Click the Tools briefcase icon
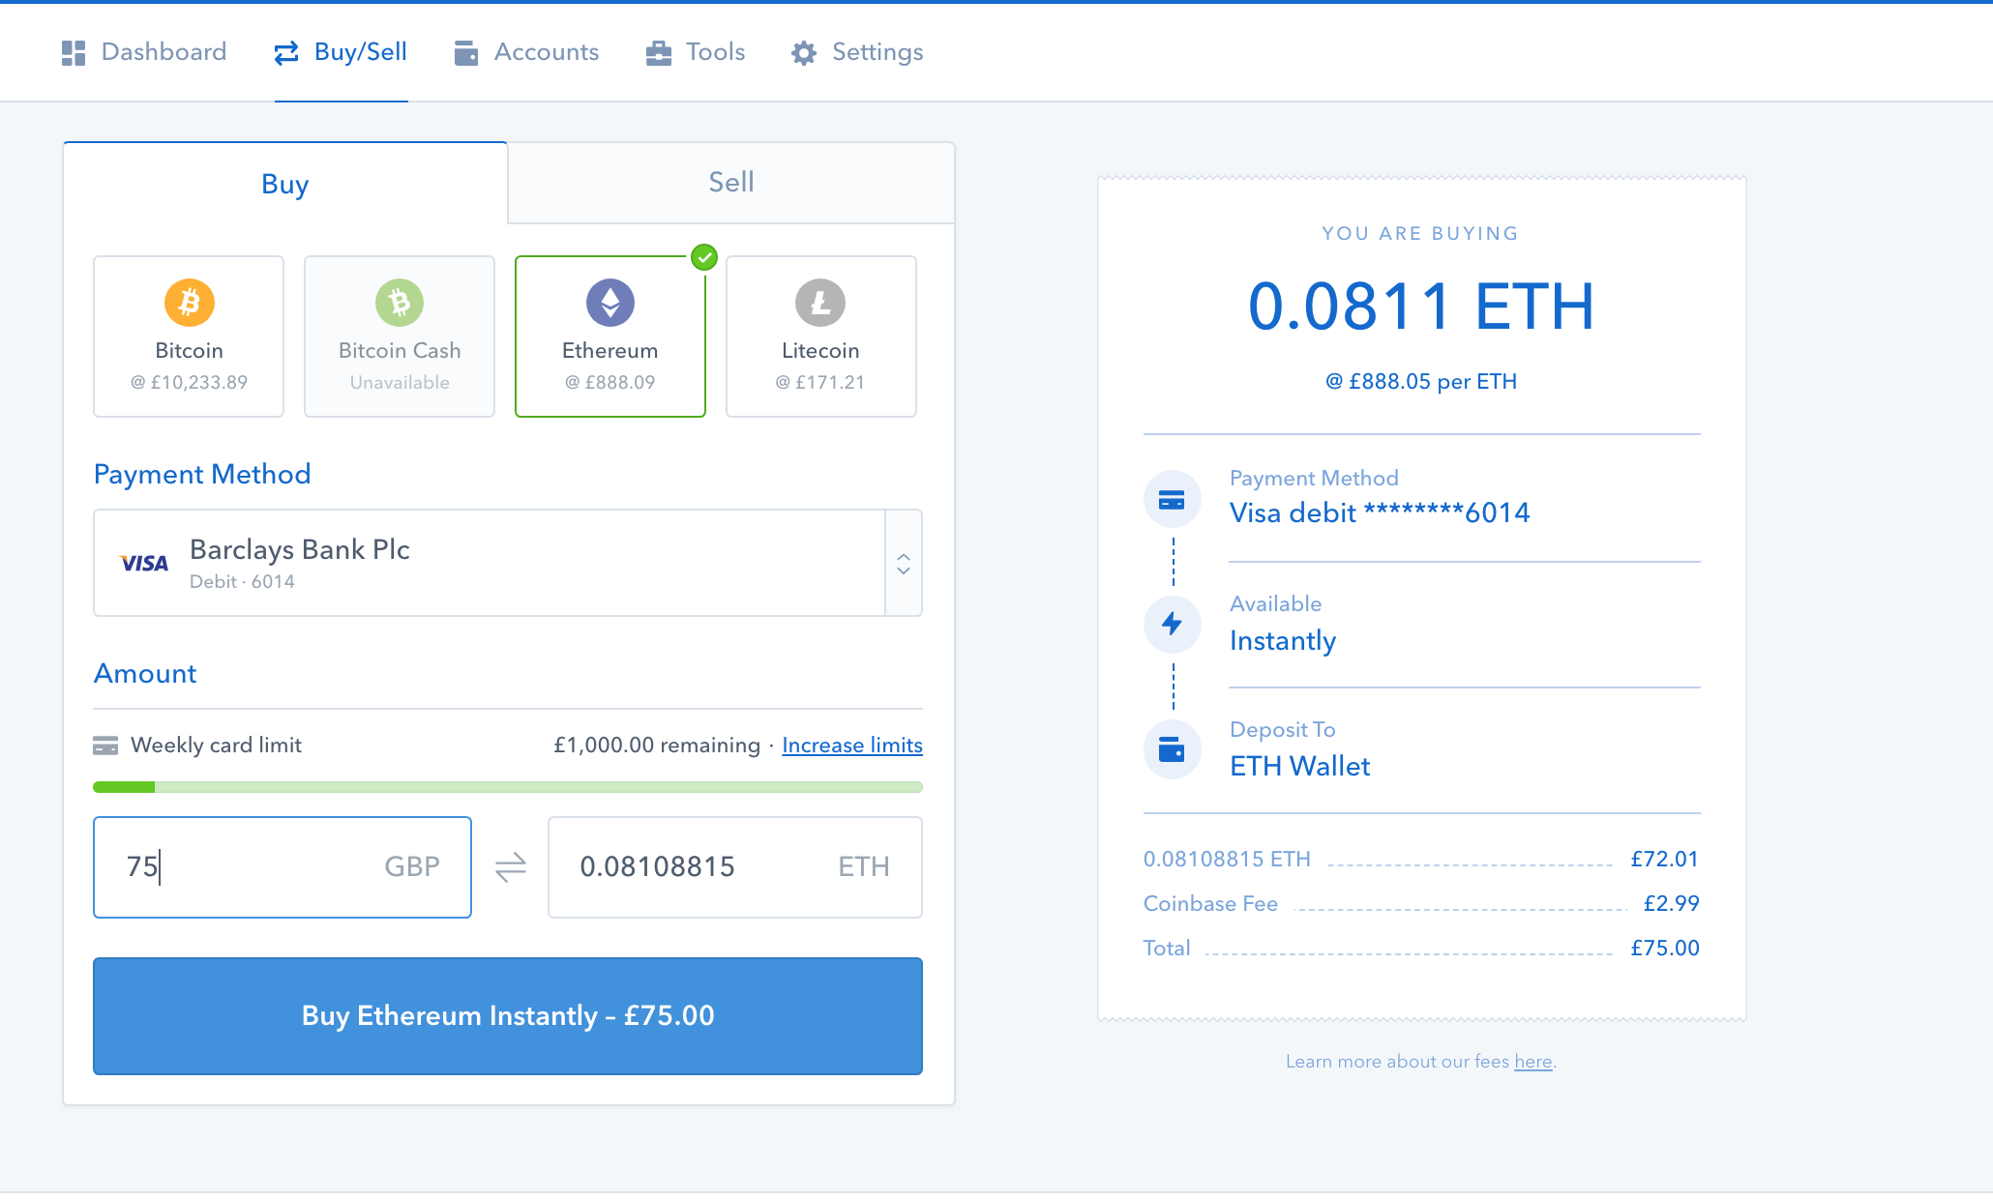This screenshot has width=1993, height=1199. pos(659,53)
